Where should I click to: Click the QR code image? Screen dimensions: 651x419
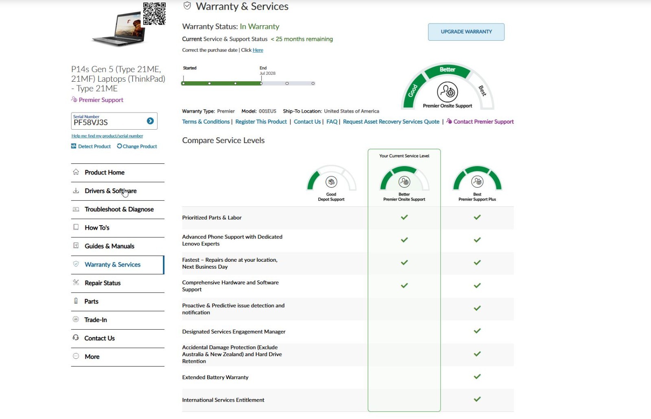pos(154,14)
